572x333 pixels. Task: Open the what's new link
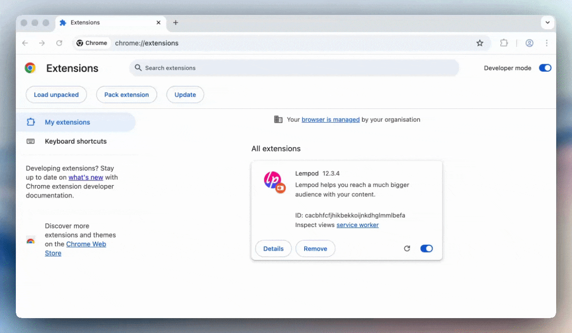[86, 177]
